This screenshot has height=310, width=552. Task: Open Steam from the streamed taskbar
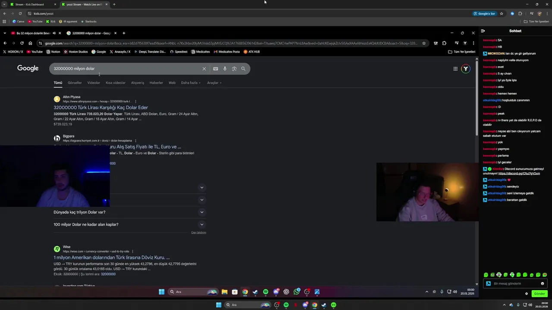click(x=255, y=292)
